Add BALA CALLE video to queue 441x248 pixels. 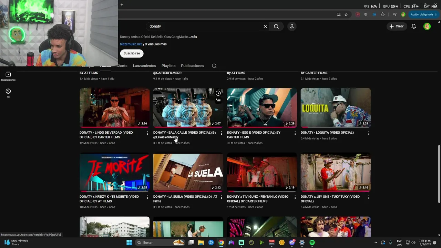[218, 101]
